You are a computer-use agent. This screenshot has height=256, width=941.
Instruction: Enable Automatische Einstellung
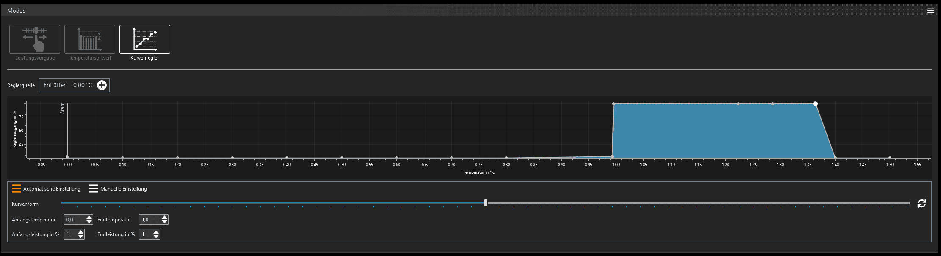(46, 189)
